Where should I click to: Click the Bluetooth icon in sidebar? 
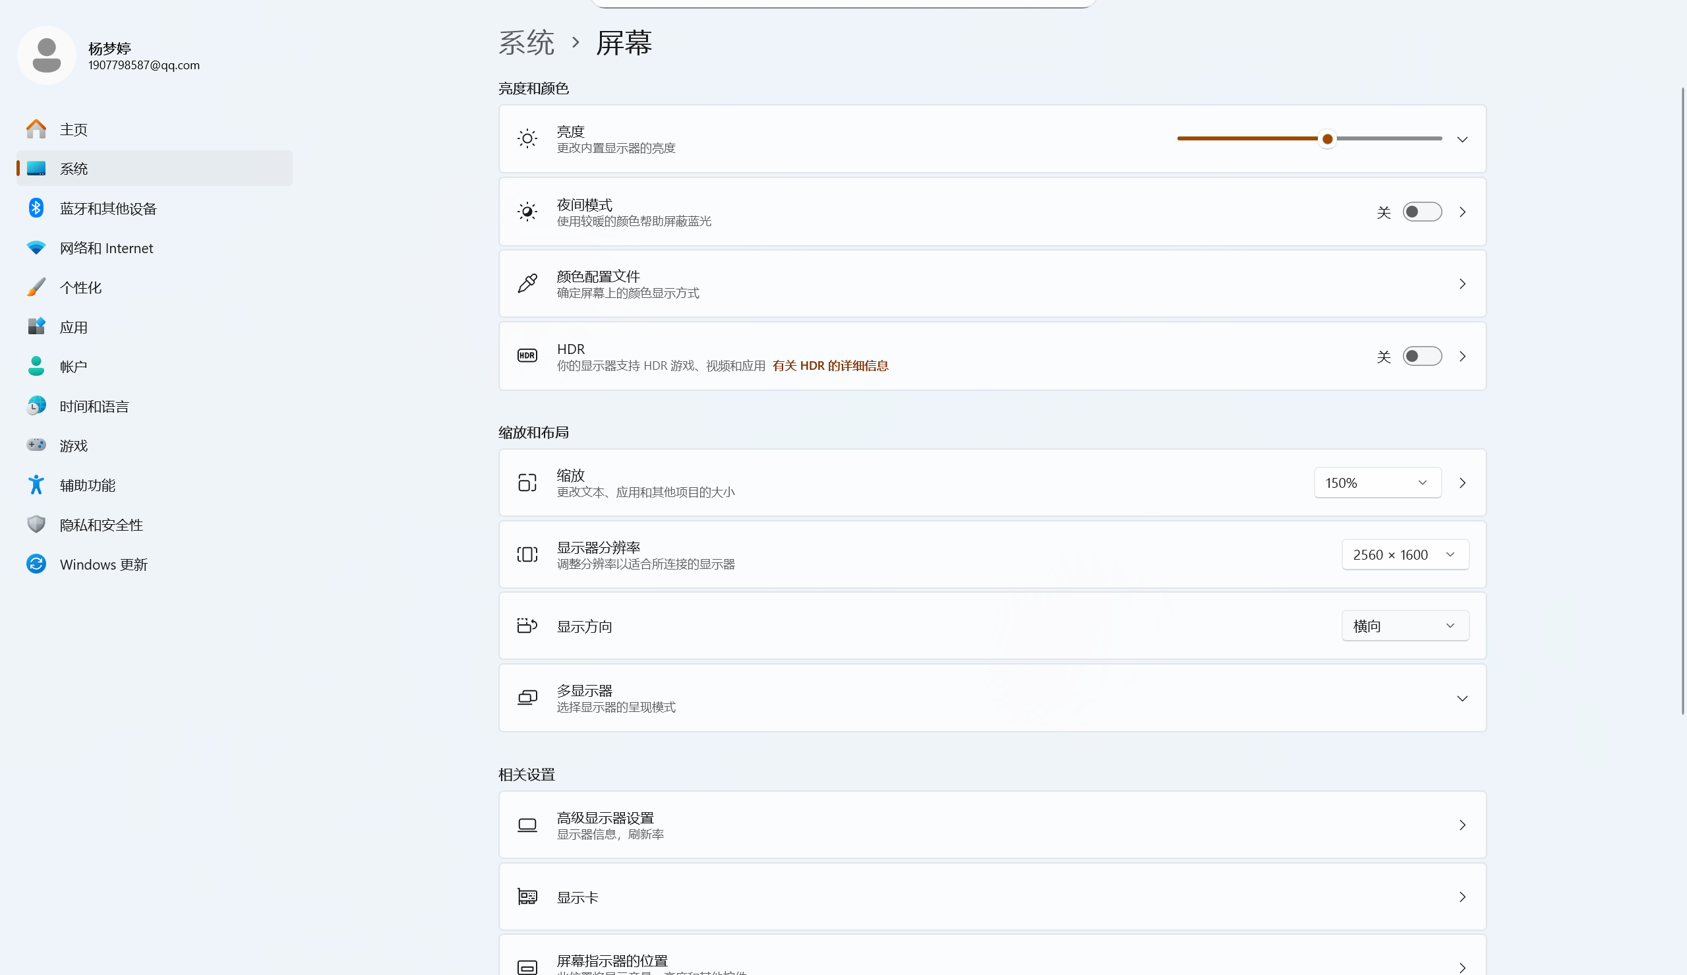[x=36, y=208]
